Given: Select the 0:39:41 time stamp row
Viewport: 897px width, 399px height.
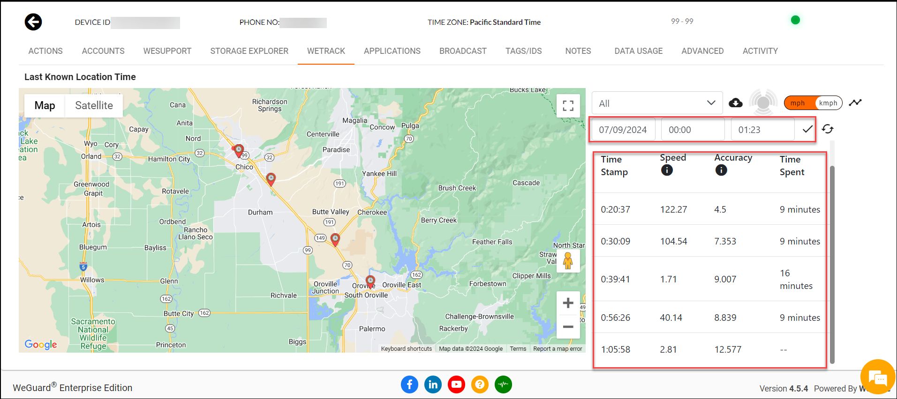Looking at the screenshot, I should pyautogui.click(x=710, y=279).
